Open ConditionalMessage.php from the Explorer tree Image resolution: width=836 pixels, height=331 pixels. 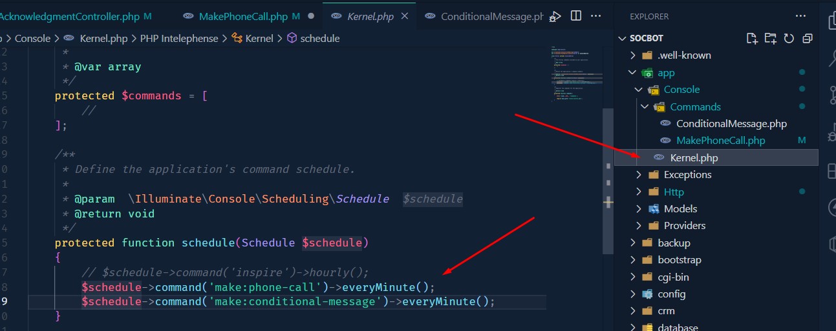(731, 124)
